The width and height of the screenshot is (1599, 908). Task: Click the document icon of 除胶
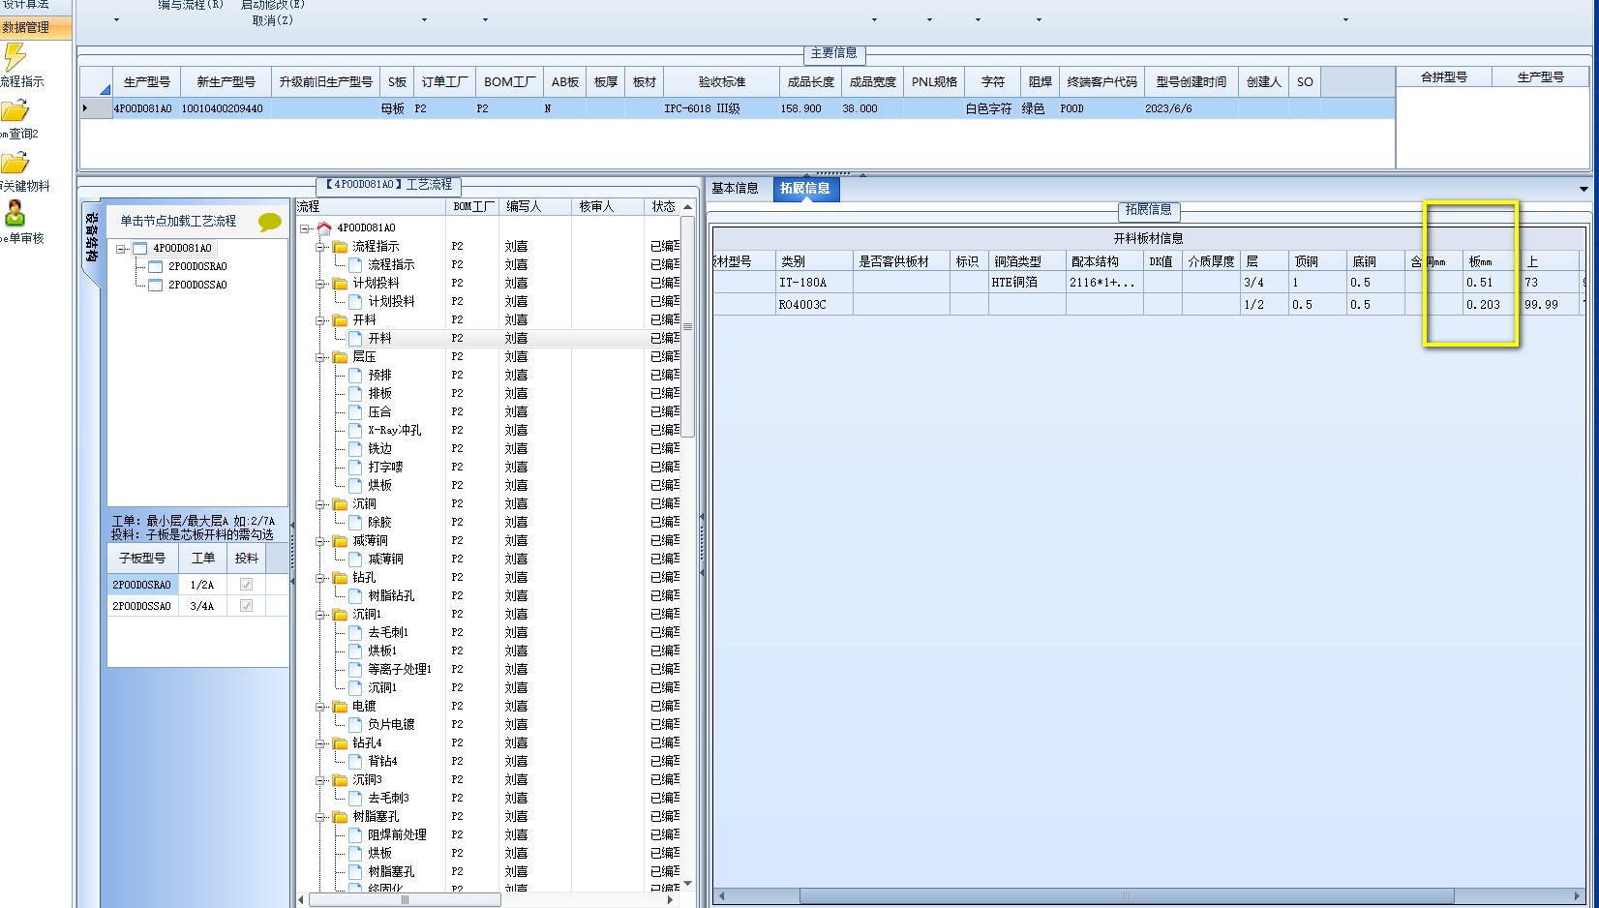coord(355,522)
